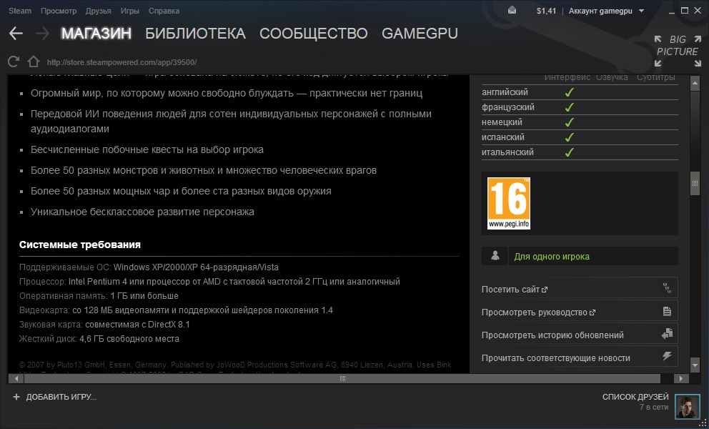Click the related news lightning icon

tap(667, 356)
